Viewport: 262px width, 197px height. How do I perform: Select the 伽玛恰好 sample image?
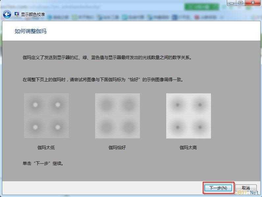tap(118, 116)
